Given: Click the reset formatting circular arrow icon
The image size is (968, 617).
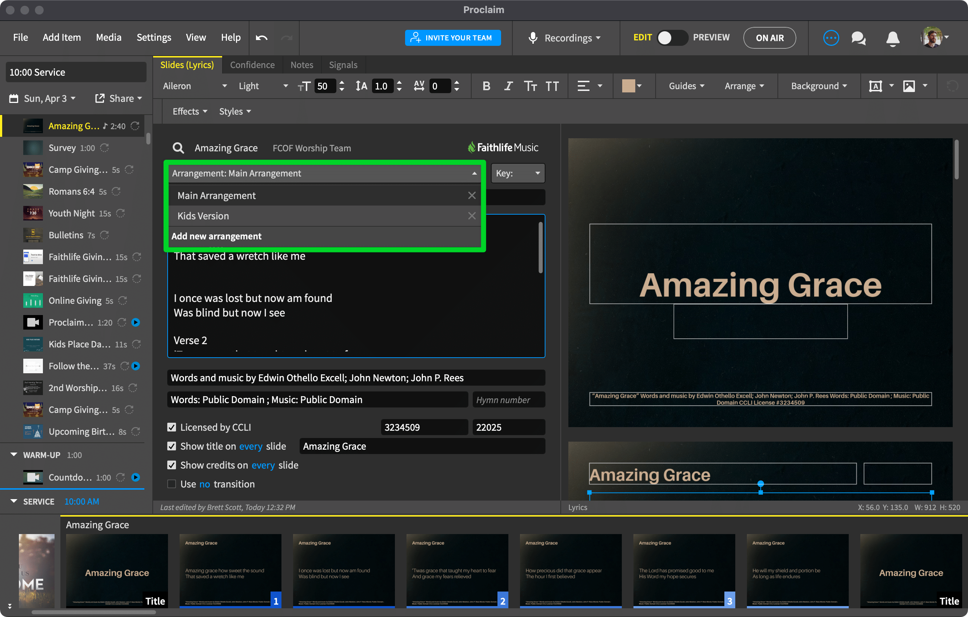Looking at the screenshot, I should coord(952,85).
